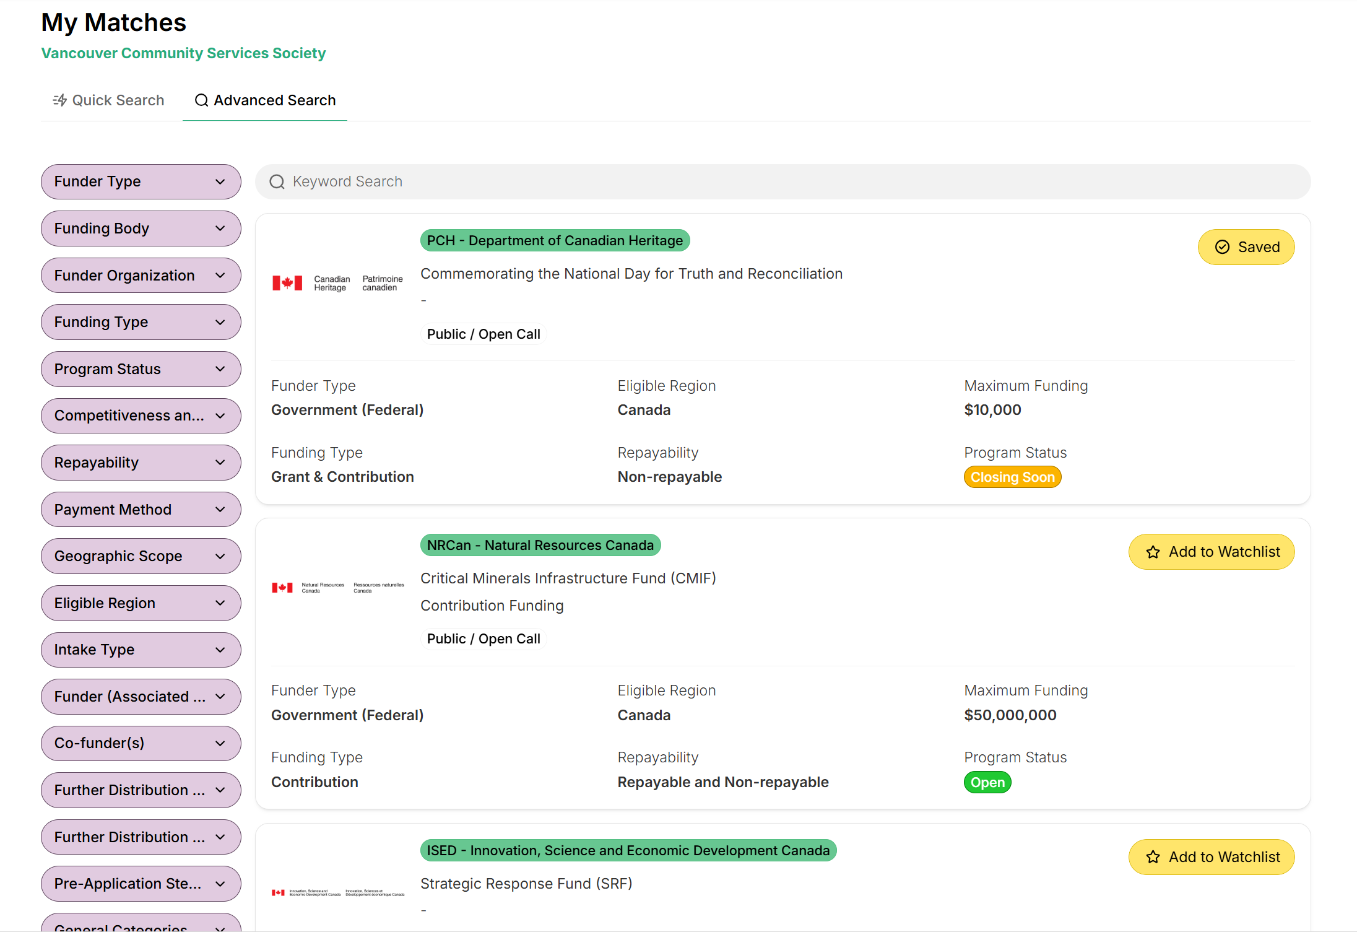Expand the Funder Type filter
The height and width of the screenshot is (932, 1357).
(141, 181)
